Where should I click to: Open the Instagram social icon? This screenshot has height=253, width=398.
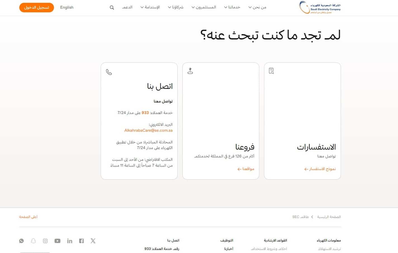[x=45, y=241]
